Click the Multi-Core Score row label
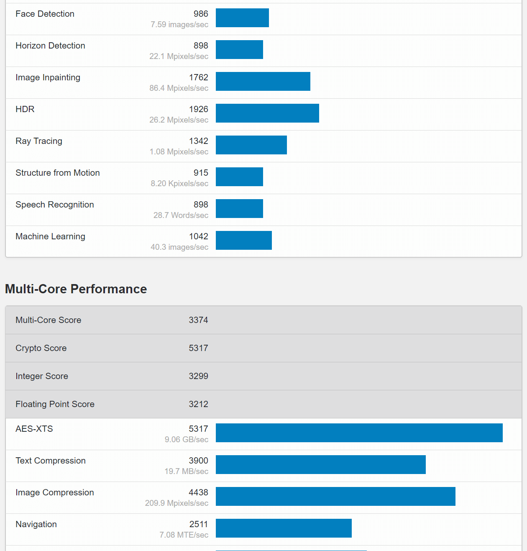The width and height of the screenshot is (527, 551). (x=49, y=320)
